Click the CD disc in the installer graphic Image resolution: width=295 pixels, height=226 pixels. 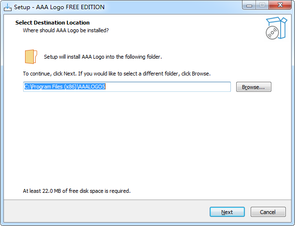click(x=272, y=33)
